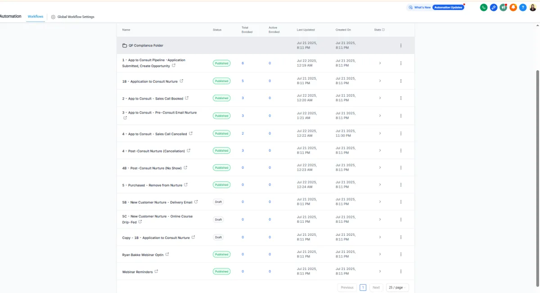The width and height of the screenshot is (540, 293).
Task: Open the blue sparkle AI assistant icon
Action: coord(494,8)
